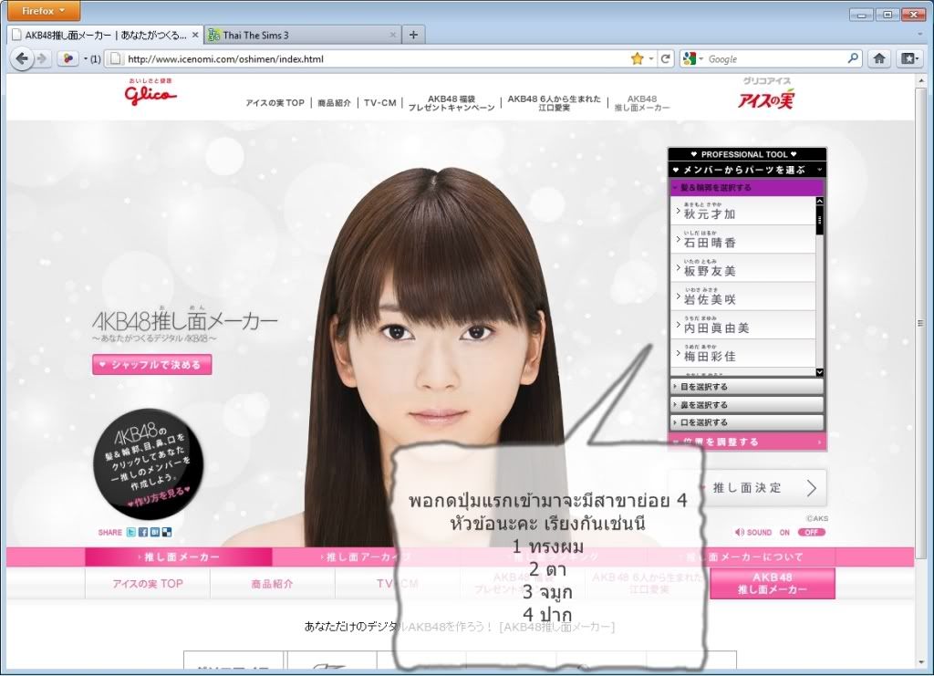
Task: Select member 梅田彩佳 in the list
Action: [x=742, y=354]
